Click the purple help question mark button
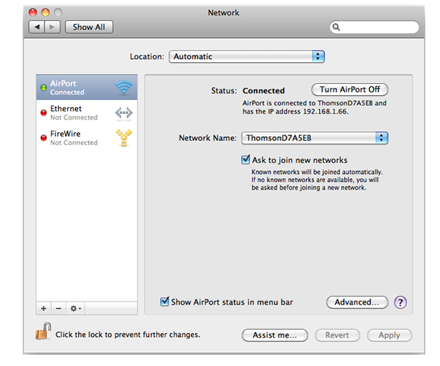 click(x=401, y=302)
